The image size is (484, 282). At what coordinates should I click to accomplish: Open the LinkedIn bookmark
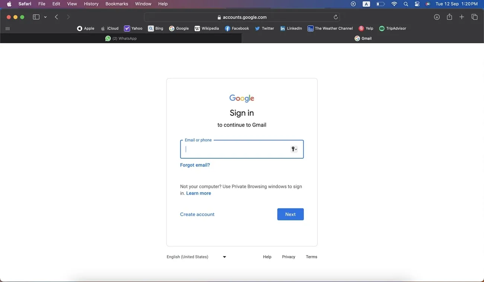(x=291, y=28)
